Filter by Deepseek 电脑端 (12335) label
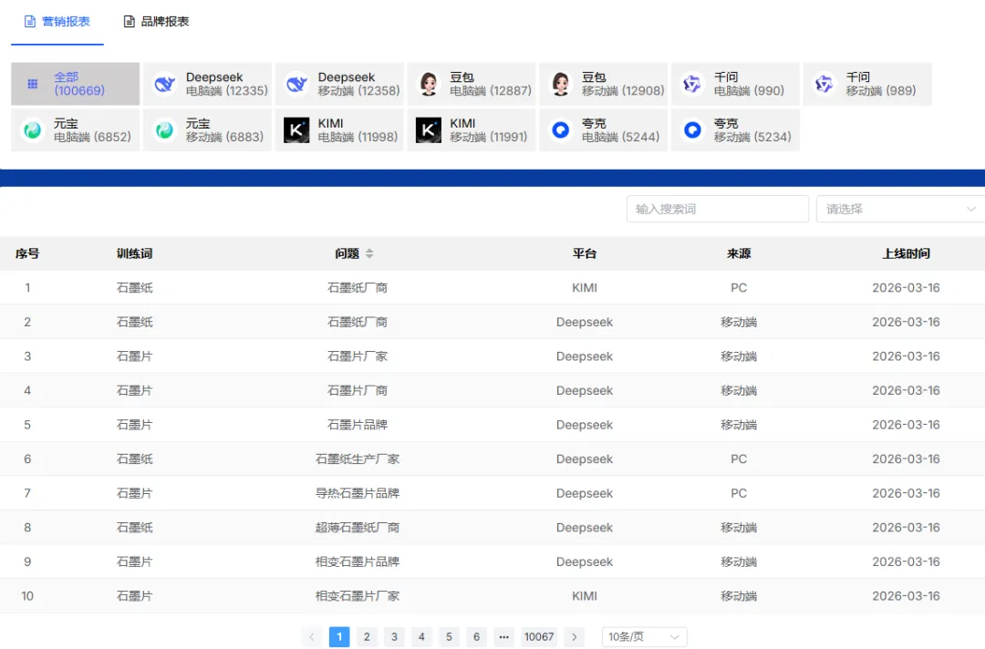Screen dimensions: 985x649 coord(227,91)
